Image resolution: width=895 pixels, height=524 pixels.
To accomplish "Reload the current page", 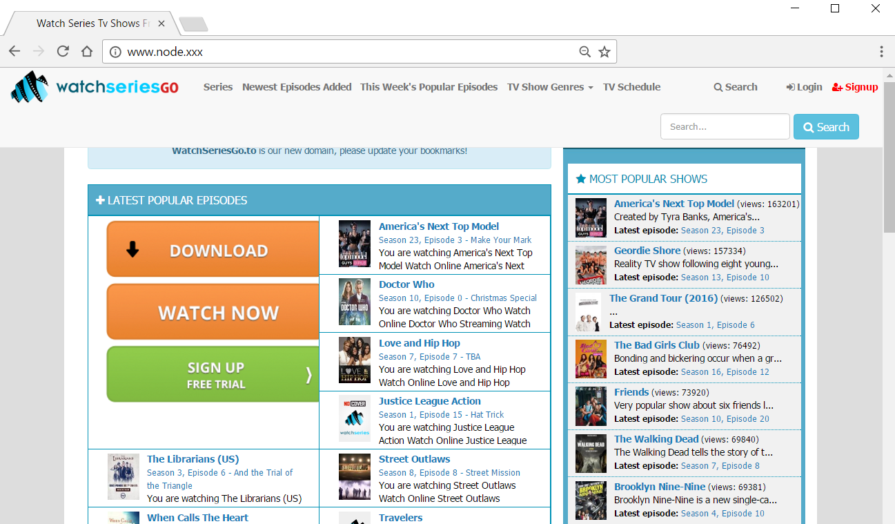I will click(63, 51).
